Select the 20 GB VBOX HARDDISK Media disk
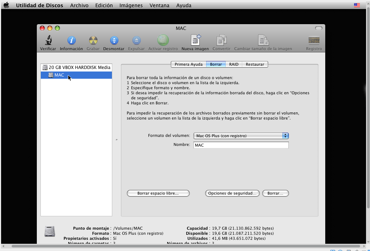The image size is (370, 251). [x=76, y=68]
